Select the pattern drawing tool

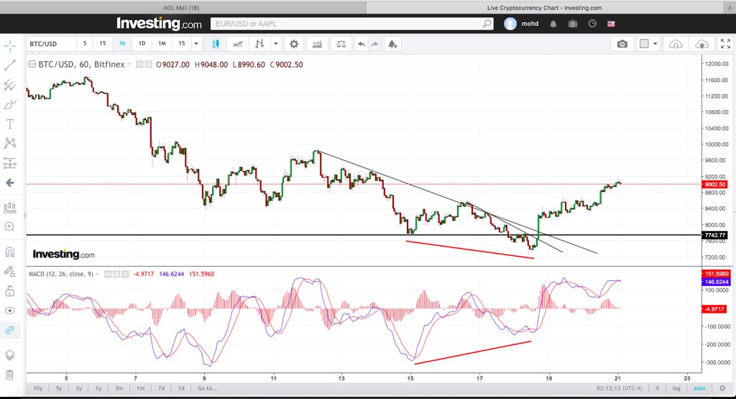click(x=10, y=143)
